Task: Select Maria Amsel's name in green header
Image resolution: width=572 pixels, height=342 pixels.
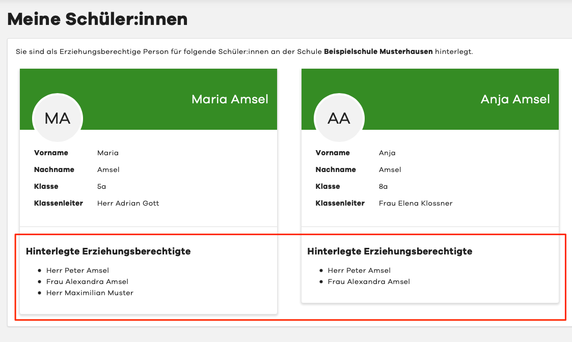Action: pos(230,99)
